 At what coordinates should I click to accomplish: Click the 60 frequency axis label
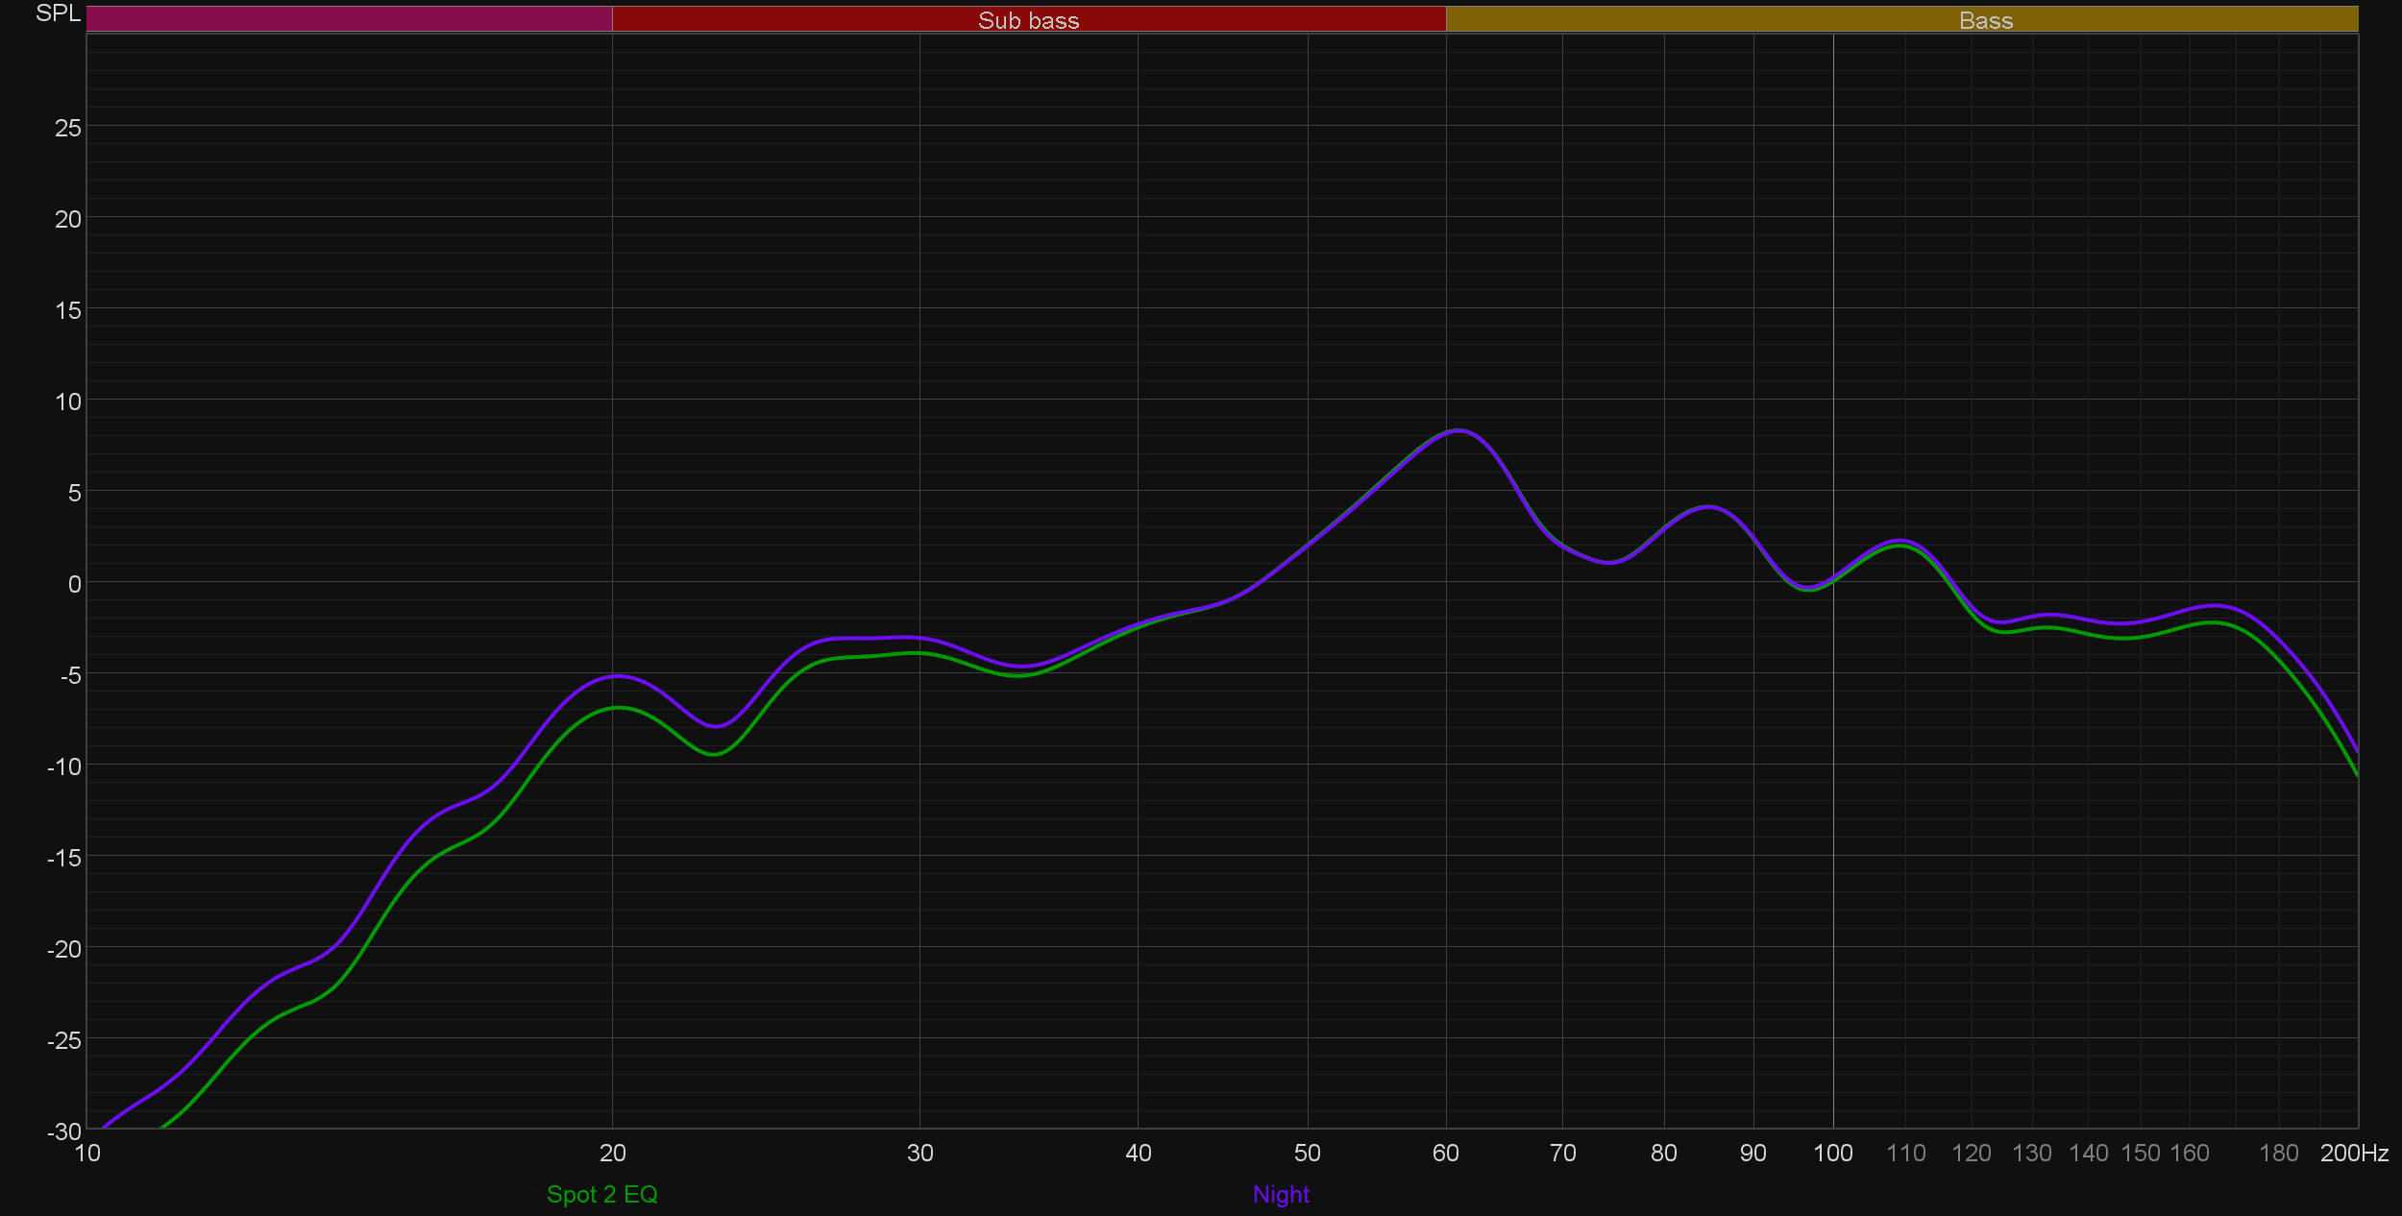[1445, 1153]
